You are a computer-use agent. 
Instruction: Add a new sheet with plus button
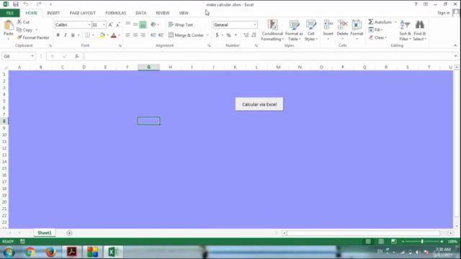coord(69,233)
